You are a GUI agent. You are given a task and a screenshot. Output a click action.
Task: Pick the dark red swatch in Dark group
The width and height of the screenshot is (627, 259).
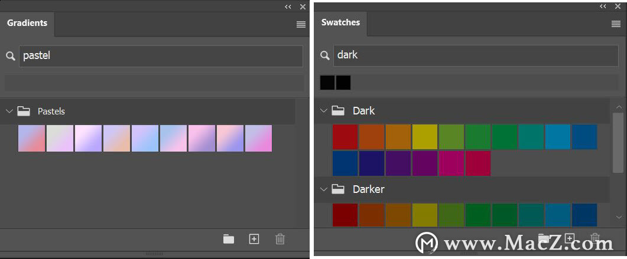pos(345,137)
